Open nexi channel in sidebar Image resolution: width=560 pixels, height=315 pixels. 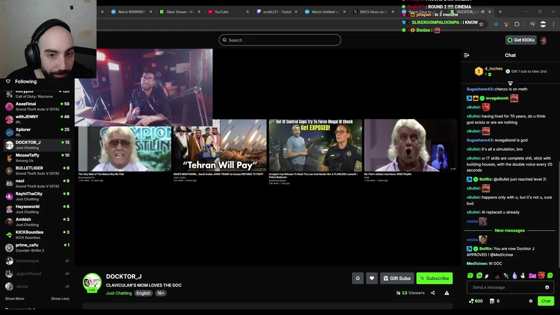tap(37, 183)
